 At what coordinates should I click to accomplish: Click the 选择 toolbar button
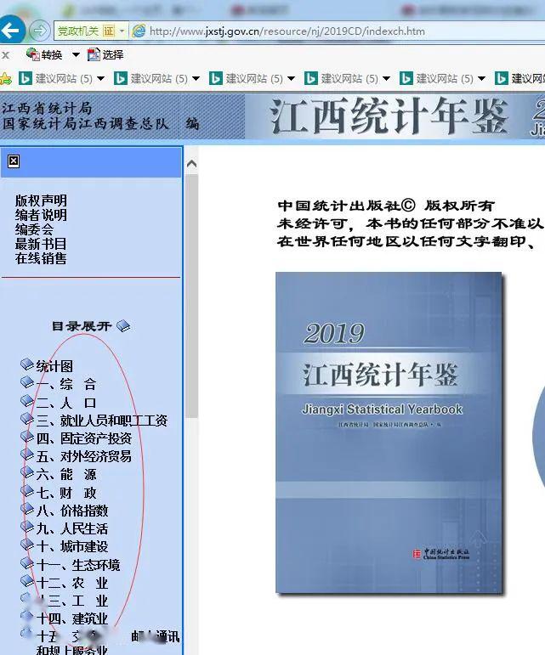105,54
